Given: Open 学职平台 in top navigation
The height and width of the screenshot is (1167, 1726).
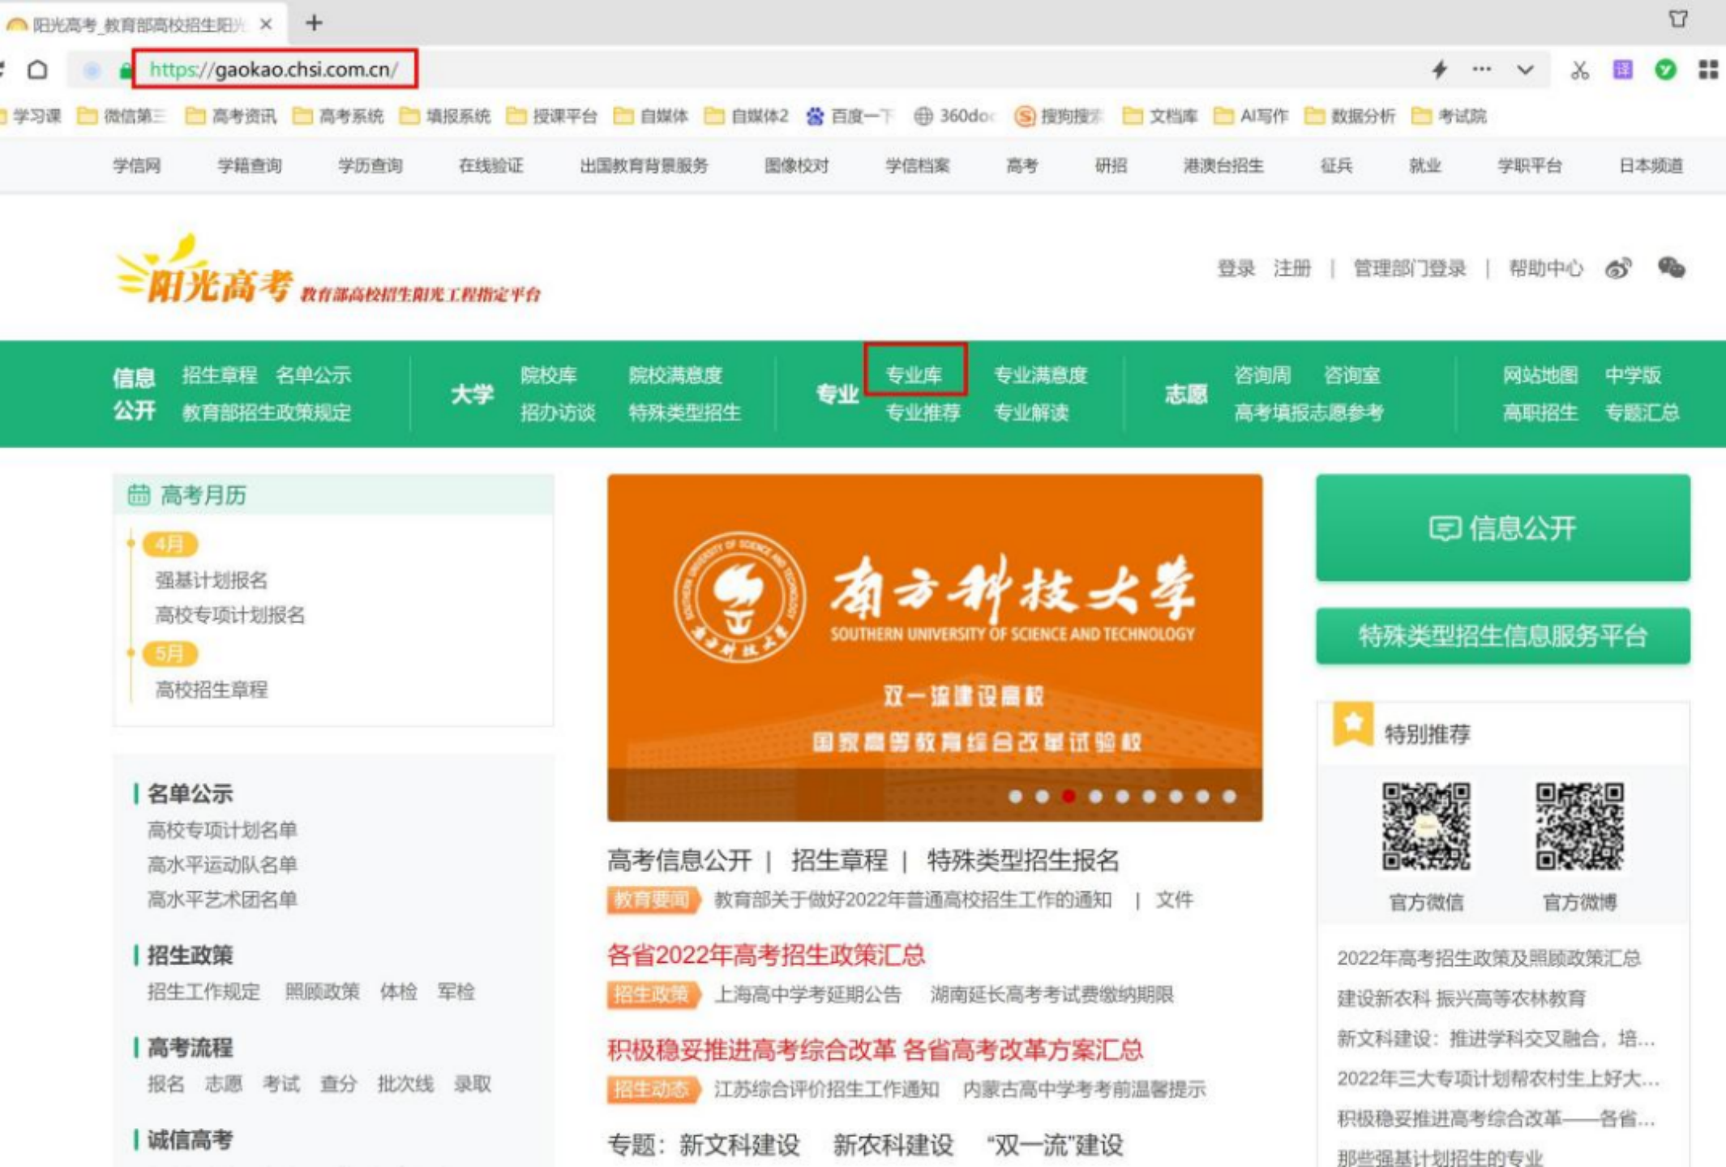Looking at the screenshot, I should coord(1529,165).
